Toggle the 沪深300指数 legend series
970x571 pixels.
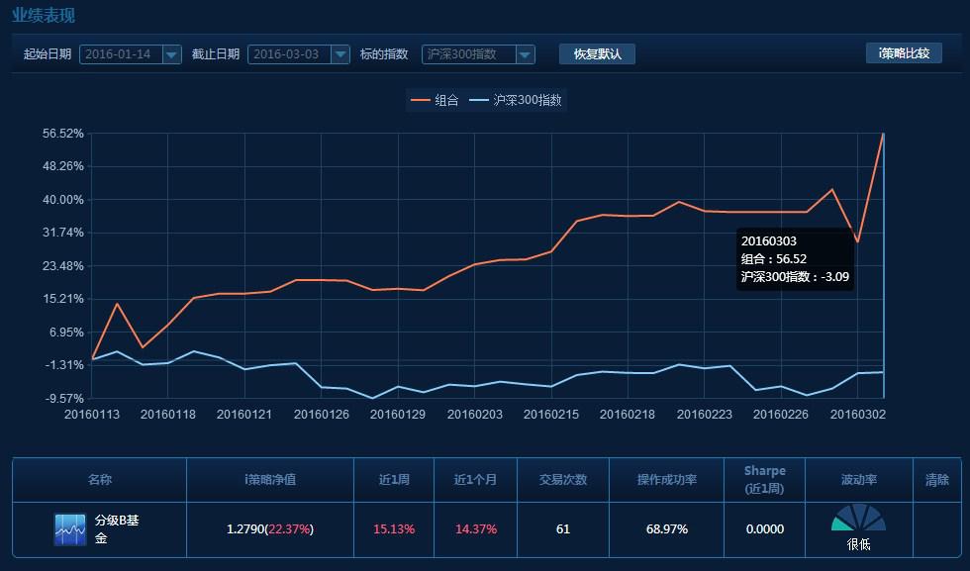516,100
